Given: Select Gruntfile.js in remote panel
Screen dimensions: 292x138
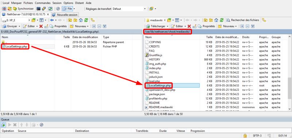Looking at the screenshot, I should pyautogui.click(x=156, y=55).
